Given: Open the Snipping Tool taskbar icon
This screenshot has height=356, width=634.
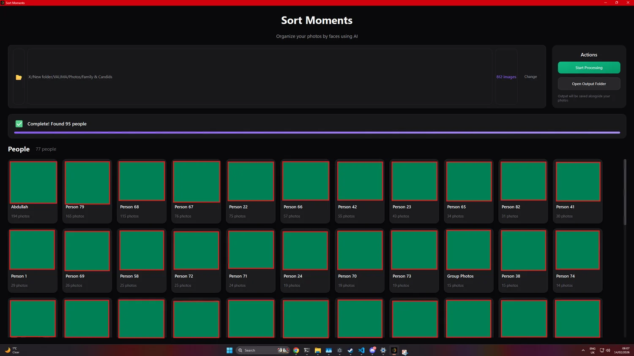Looking at the screenshot, I should point(404,351).
